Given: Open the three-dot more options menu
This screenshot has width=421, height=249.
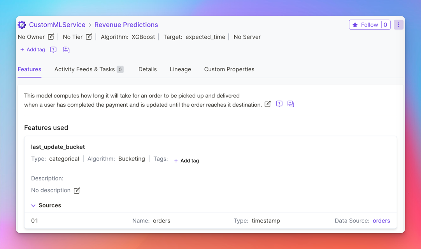Looking at the screenshot, I should [398, 25].
